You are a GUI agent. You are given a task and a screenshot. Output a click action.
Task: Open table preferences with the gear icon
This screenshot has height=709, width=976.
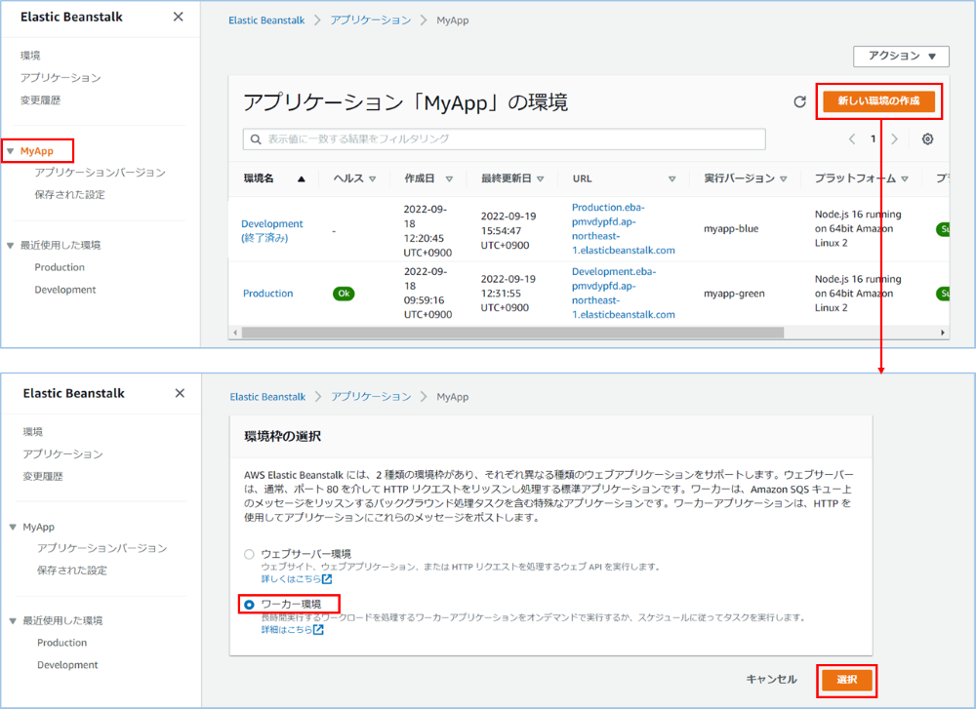tap(927, 139)
